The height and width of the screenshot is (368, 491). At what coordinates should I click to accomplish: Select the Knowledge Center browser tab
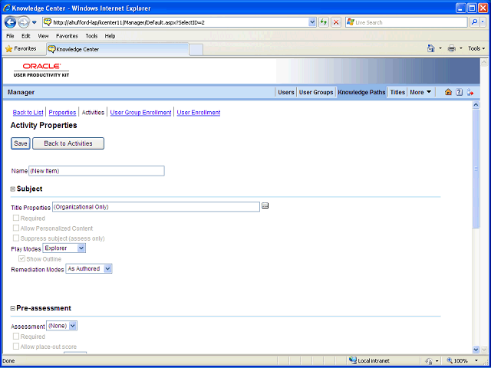(x=117, y=49)
